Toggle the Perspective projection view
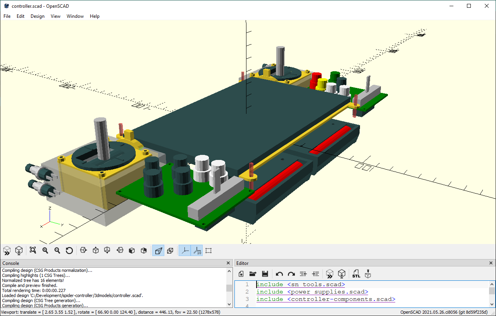 (x=158, y=251)
